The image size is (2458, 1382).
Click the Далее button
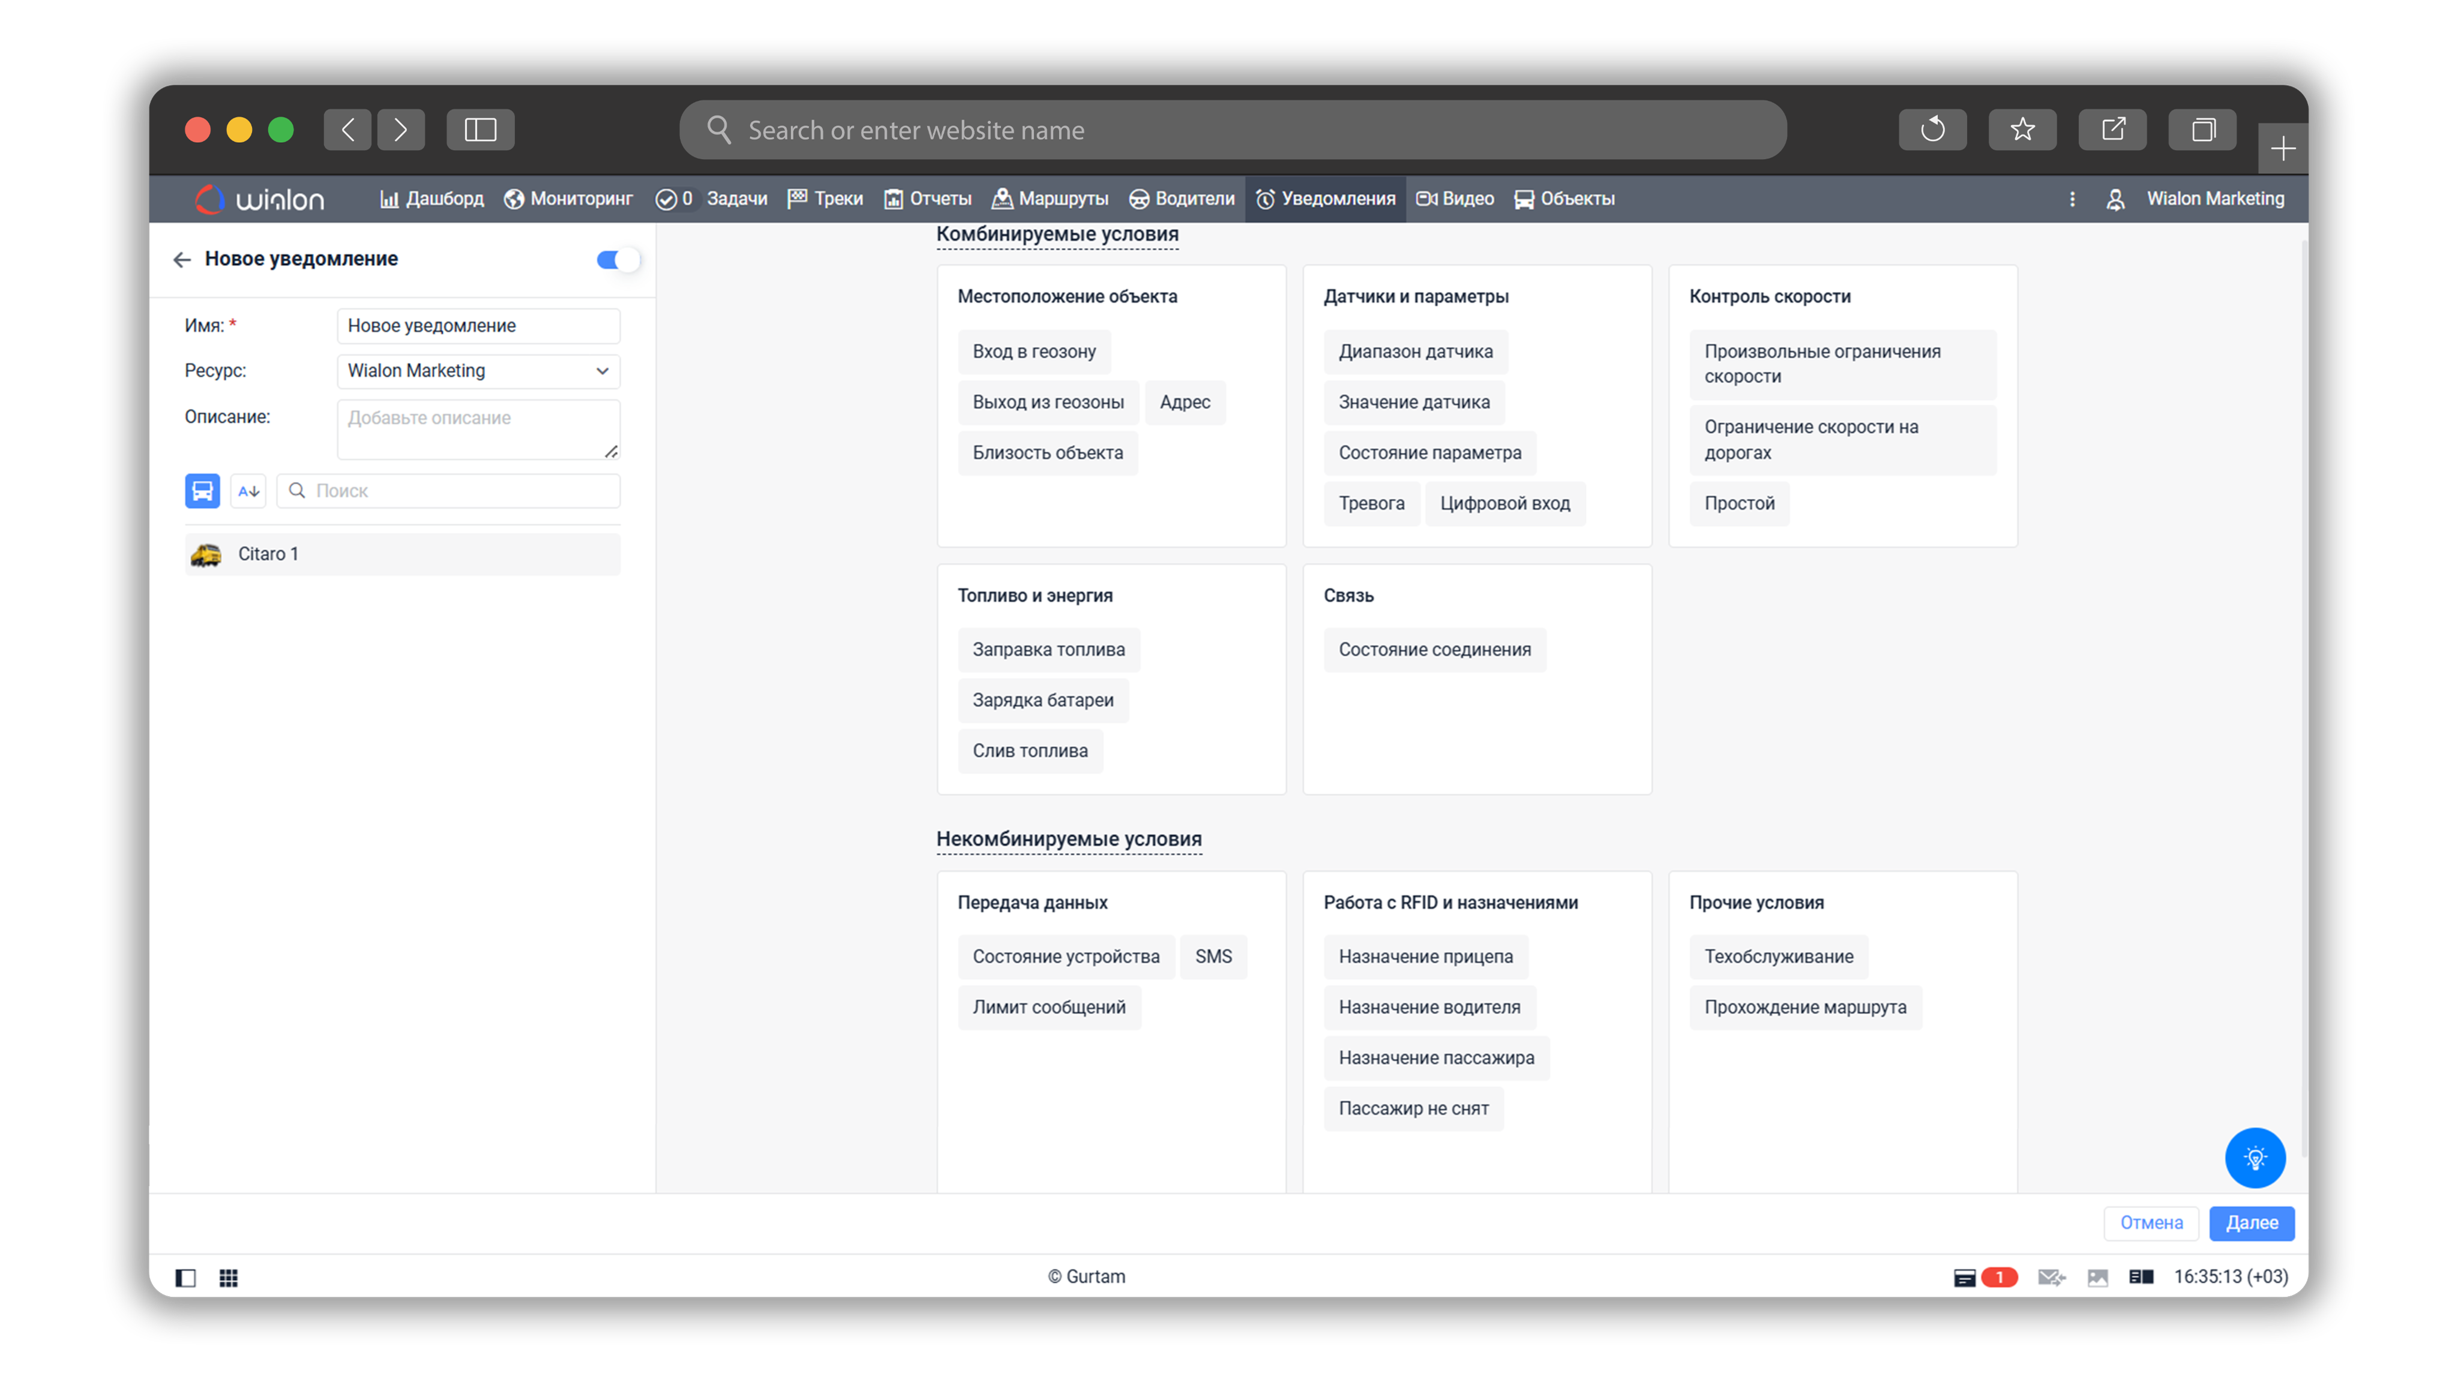point(2251,1222)
